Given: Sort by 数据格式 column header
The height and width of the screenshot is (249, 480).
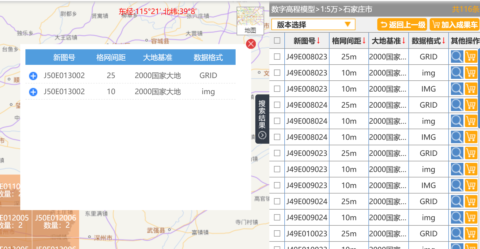Looking at the screenshot, I should [428, 41].
